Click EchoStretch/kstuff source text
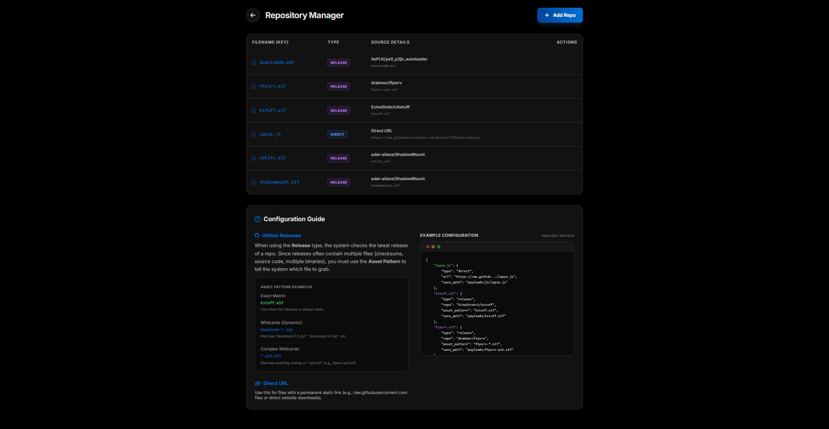Screen dimensions: 829x429 click(390, 107)
